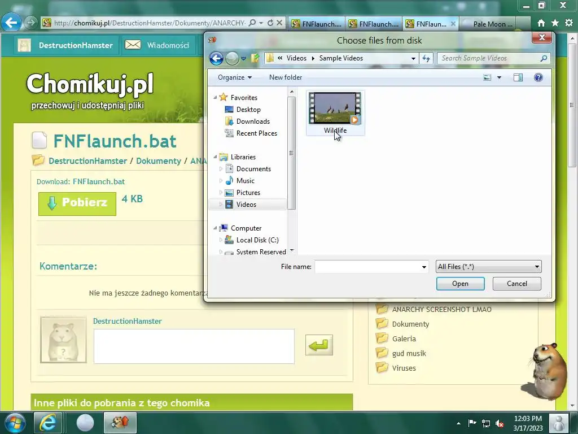Click the Chomikuj hamster taskbar icon

coord(120,423)
